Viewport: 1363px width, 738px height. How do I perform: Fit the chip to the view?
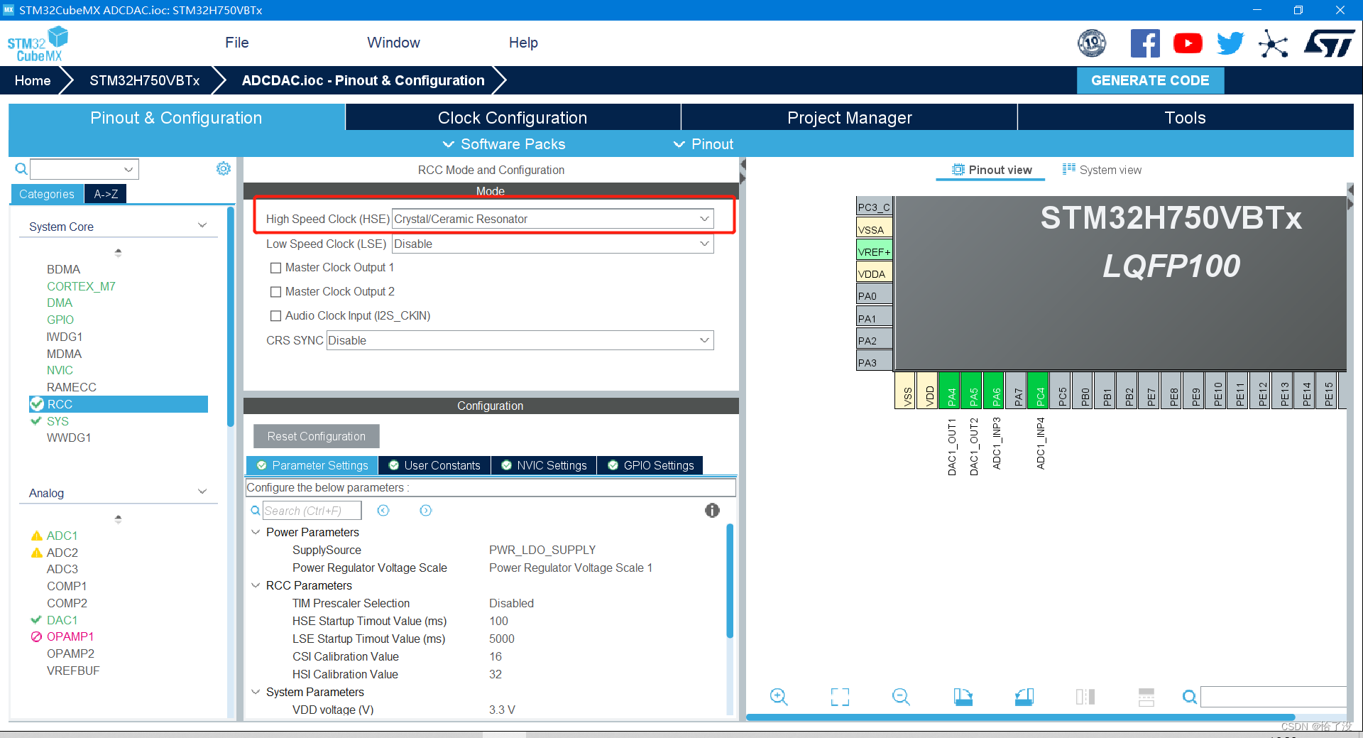click(x=840, y=697)
